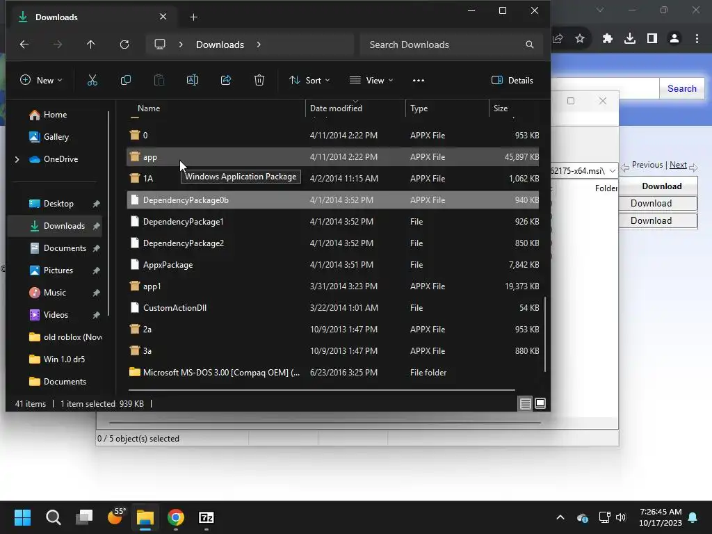
Task: Select the app1 APPX file
Action: (333, 286)
